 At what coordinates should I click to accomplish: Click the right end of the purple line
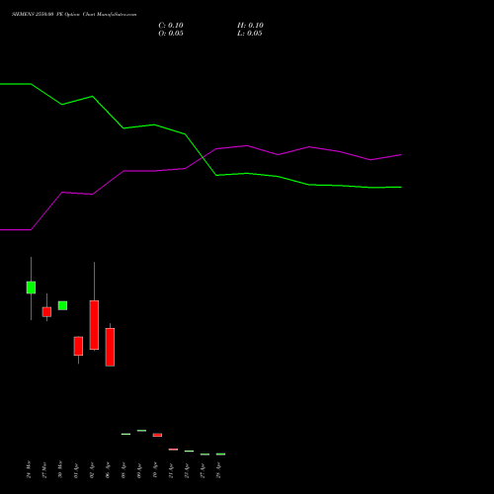pyautogui.click(x=401, y=155)
